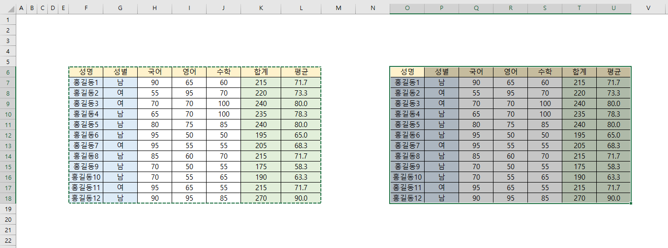Select cell I8 showing 95
This screenshot has width=668, height=248.
(189, 93)
